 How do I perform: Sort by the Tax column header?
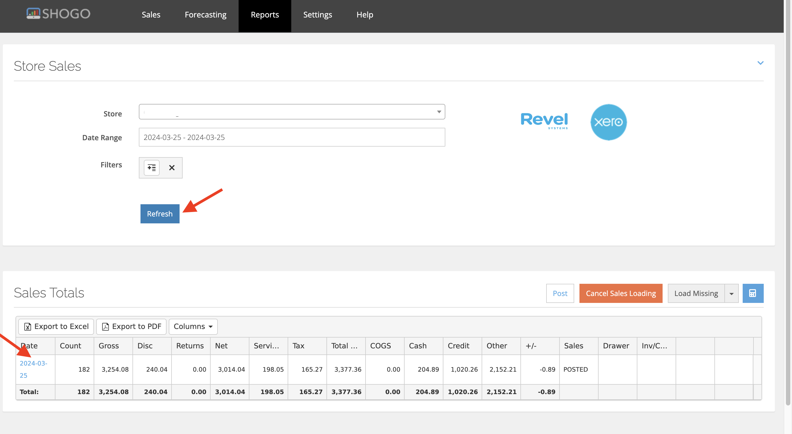pos(307,346)
